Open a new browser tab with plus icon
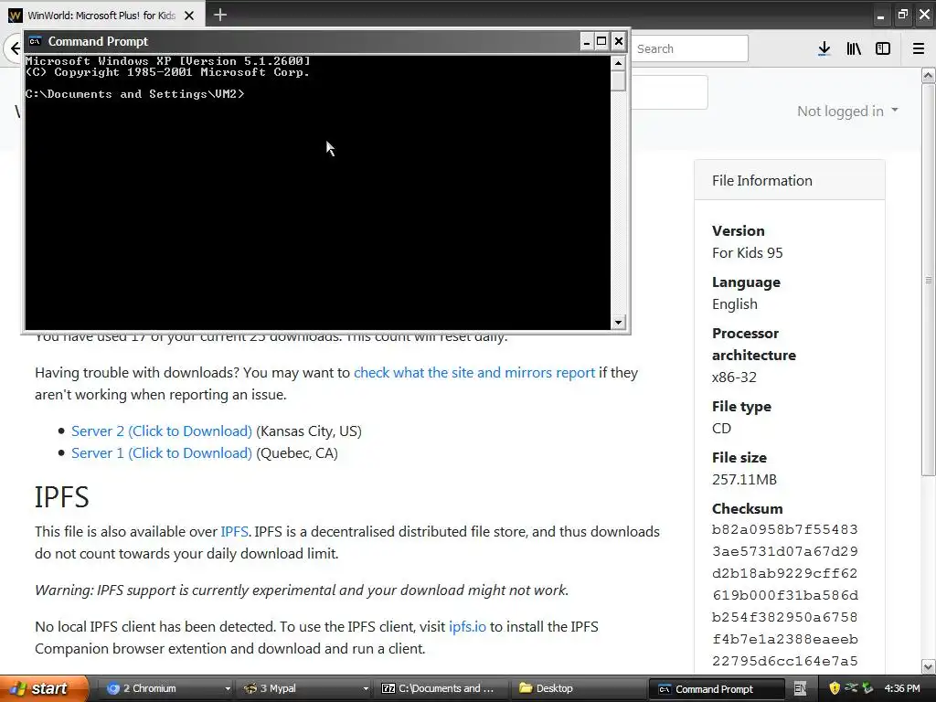Image resolution: width=936 pixels, height=702 pixels. 220,15
